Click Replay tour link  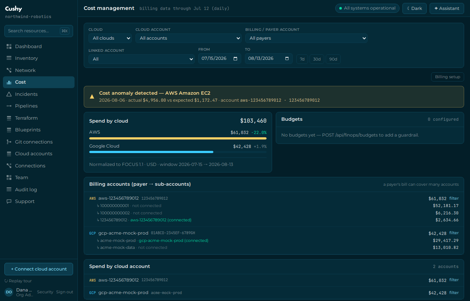click(x=18, y=281)
